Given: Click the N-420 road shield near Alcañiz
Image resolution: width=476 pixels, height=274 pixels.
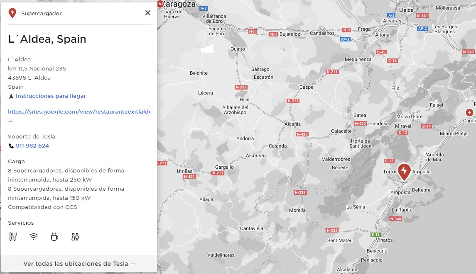Looking at the screenshot, I should [x=302, y=134].
